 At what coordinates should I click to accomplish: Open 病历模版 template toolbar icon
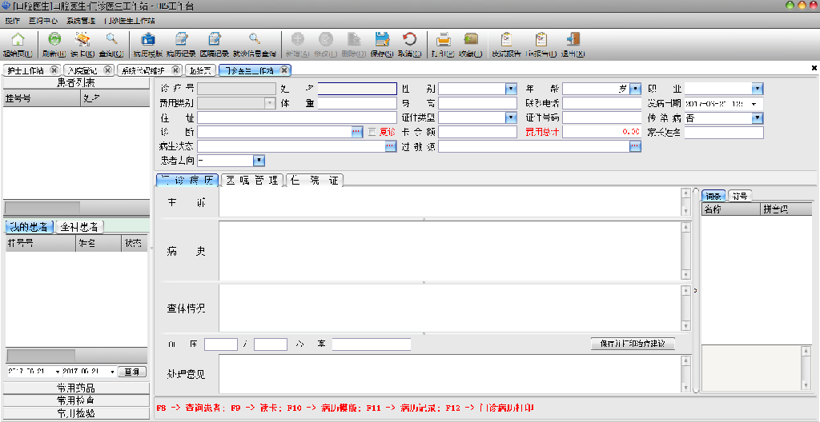[148, 40]
